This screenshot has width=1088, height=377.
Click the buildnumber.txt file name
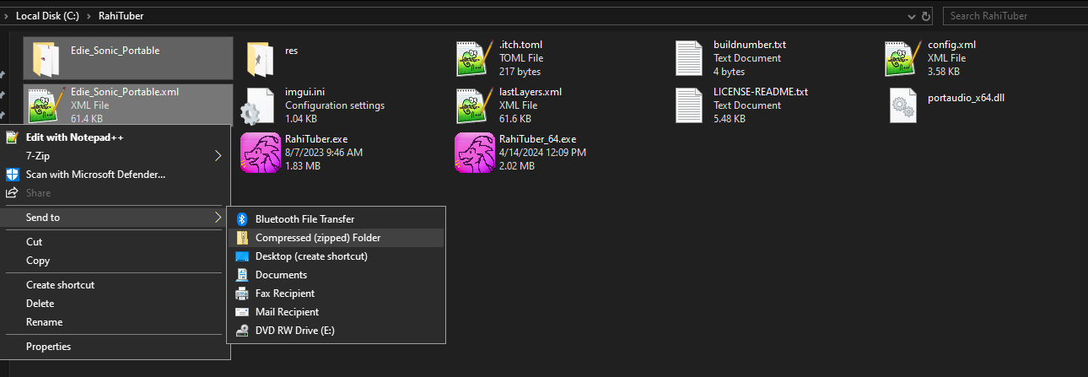(750, 45)
